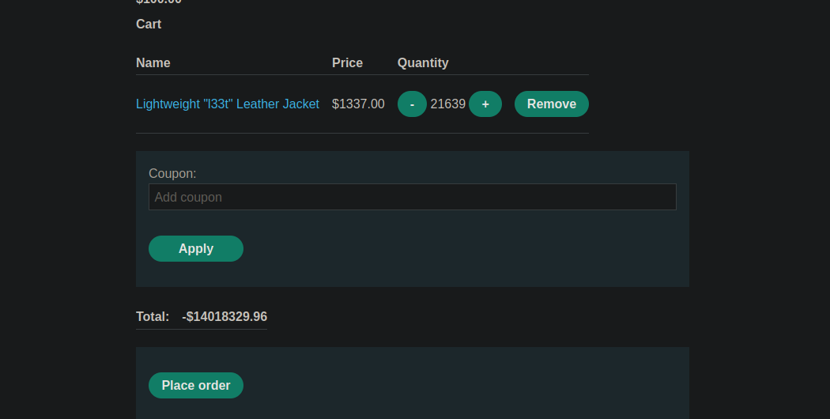
Task: Remove the leather jacket from cart
Action: 551,104
